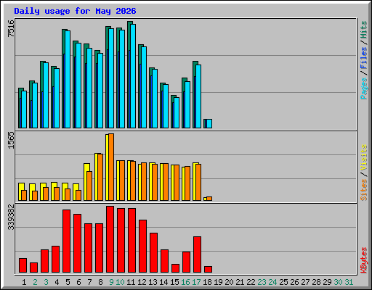372x290 pixels.
Task: Click the blue "Files" legend label
Action: (364, 58)
